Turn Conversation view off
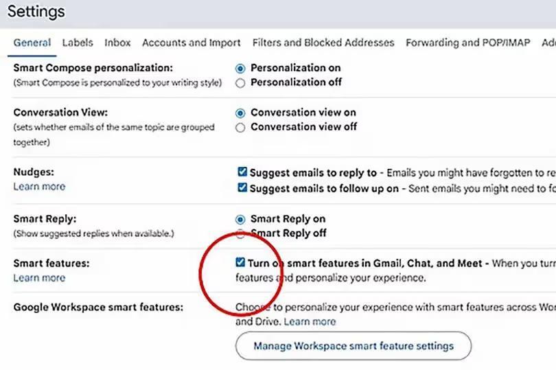Viewport: 556px width, 370px height. point(240,127)
